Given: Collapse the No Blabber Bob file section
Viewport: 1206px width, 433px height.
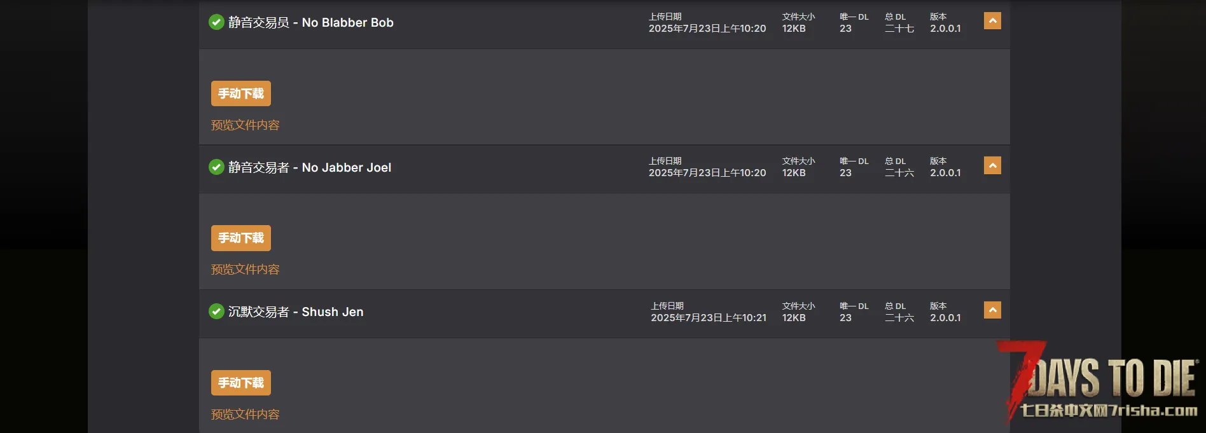Looking at the screenshot, I should [x=992, y=21].
